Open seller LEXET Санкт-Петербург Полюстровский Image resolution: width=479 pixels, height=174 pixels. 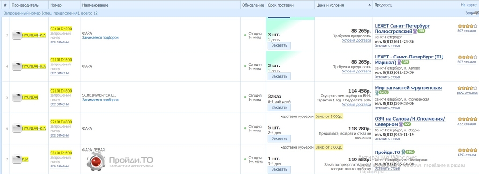pos(402,29)
